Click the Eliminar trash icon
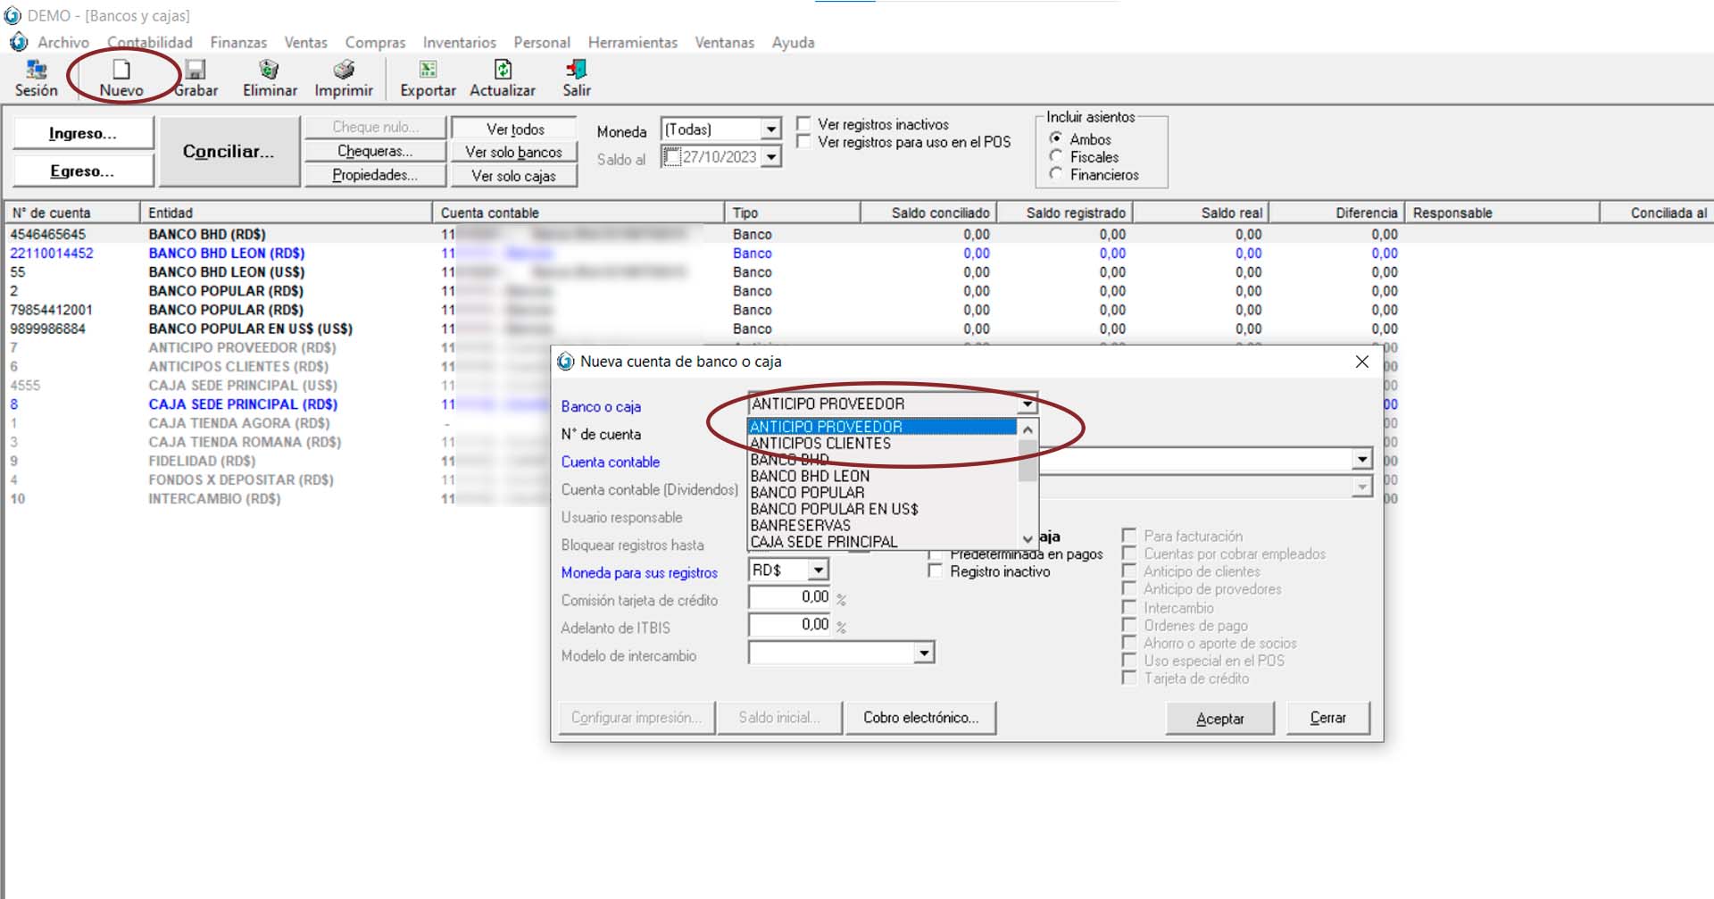 tap(269, 70)
